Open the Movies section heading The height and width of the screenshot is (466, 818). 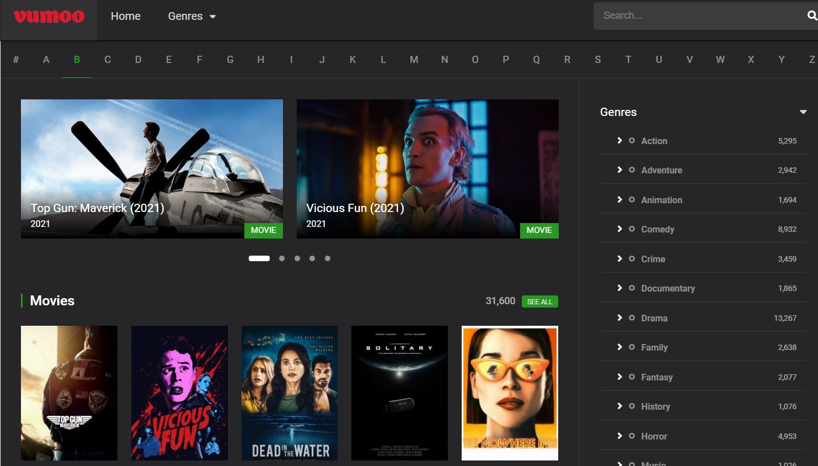[x=52, y=301]
